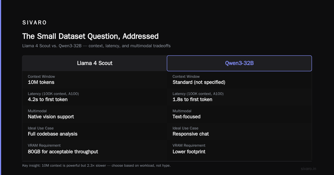Click the '10M tokens' value

point(41,82)
